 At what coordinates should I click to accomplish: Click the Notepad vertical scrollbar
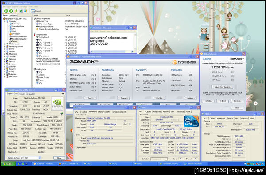pos(135,42)
